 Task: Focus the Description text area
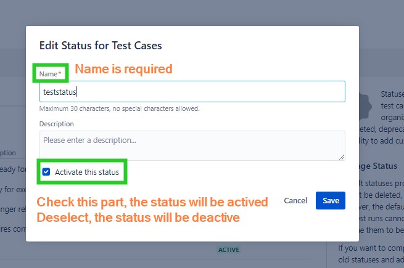(191, 145)
